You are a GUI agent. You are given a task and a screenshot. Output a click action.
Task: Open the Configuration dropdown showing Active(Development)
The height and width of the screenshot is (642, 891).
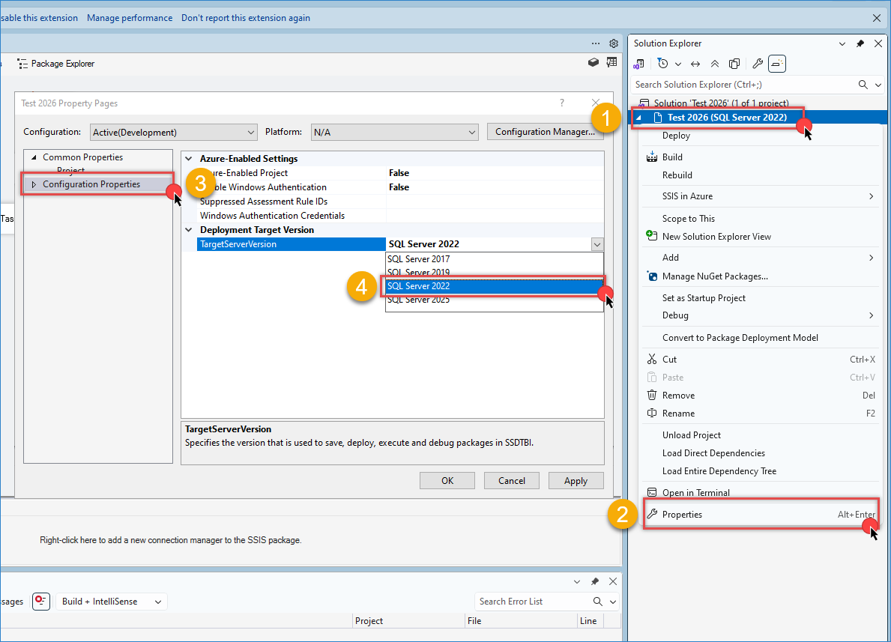click(173, 131)
